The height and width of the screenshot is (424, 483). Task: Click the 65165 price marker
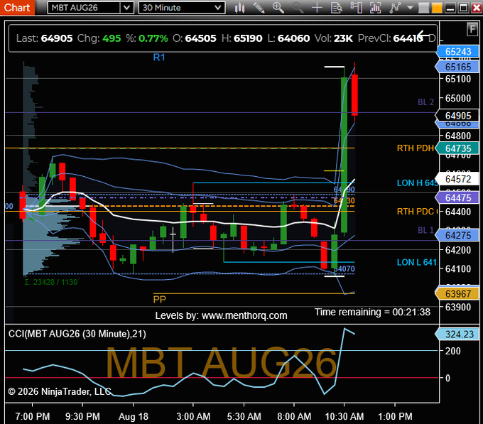457,67
